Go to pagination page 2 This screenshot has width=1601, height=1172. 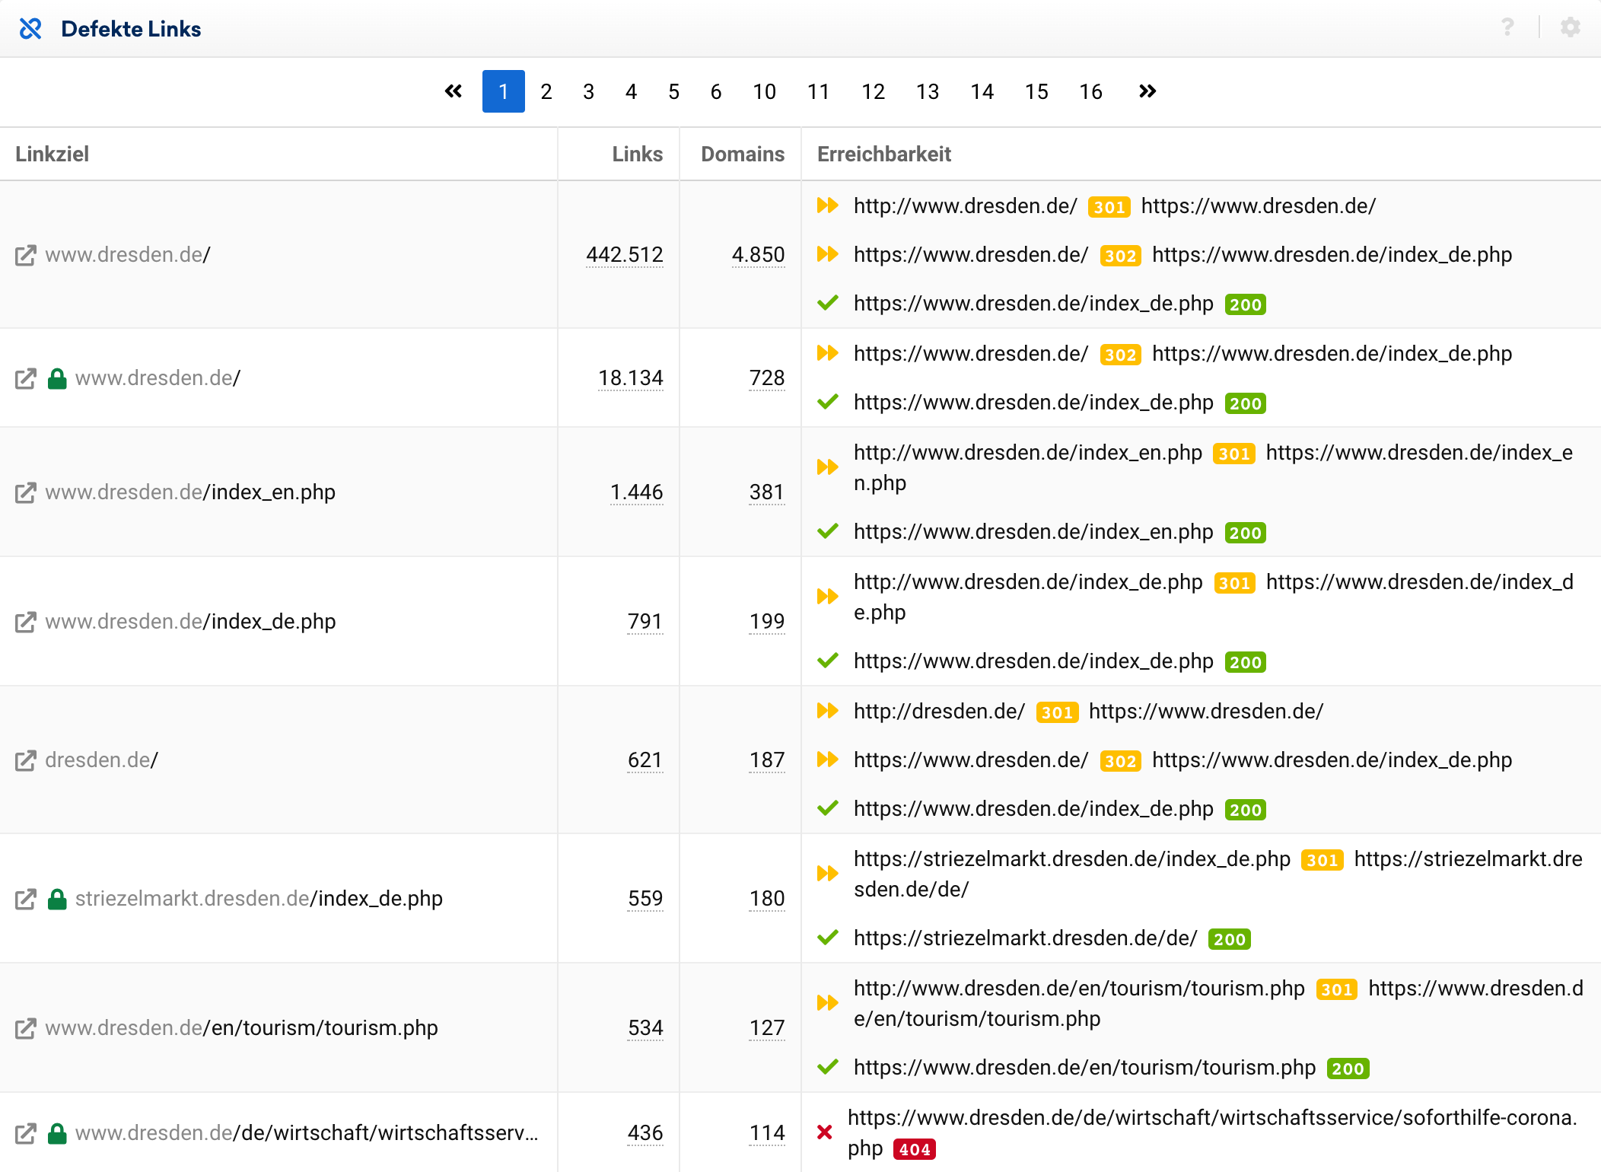(546, 91)
